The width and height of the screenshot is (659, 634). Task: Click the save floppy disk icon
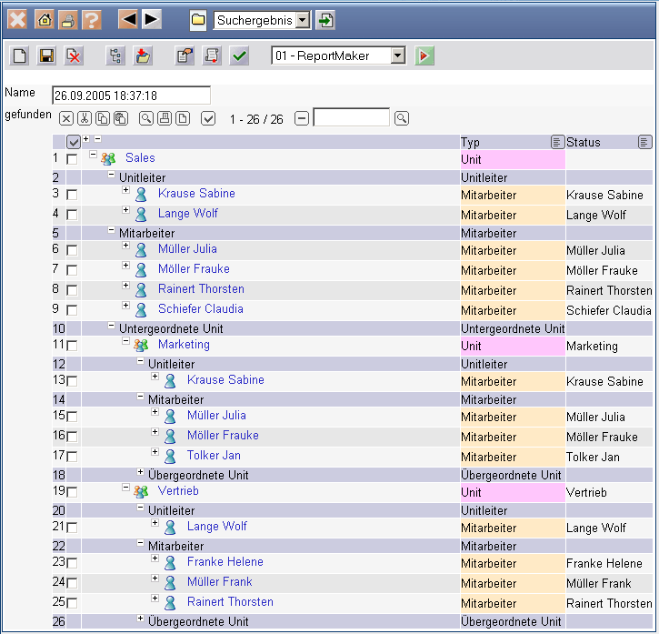tap(47, 56)
